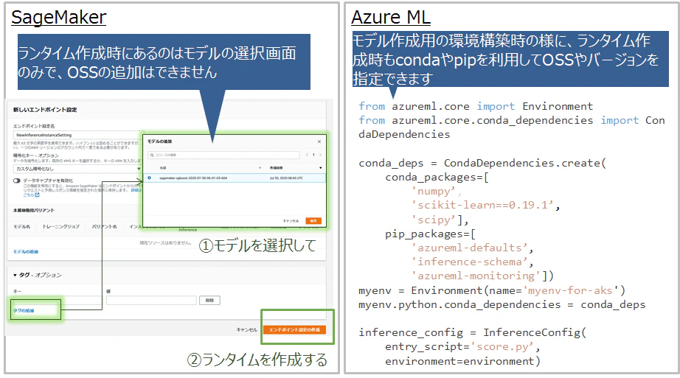Click 'azureml-defaults' in the code

pos(469,248)
